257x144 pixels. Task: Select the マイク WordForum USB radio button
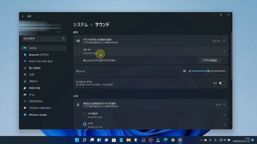coord(85,124)
